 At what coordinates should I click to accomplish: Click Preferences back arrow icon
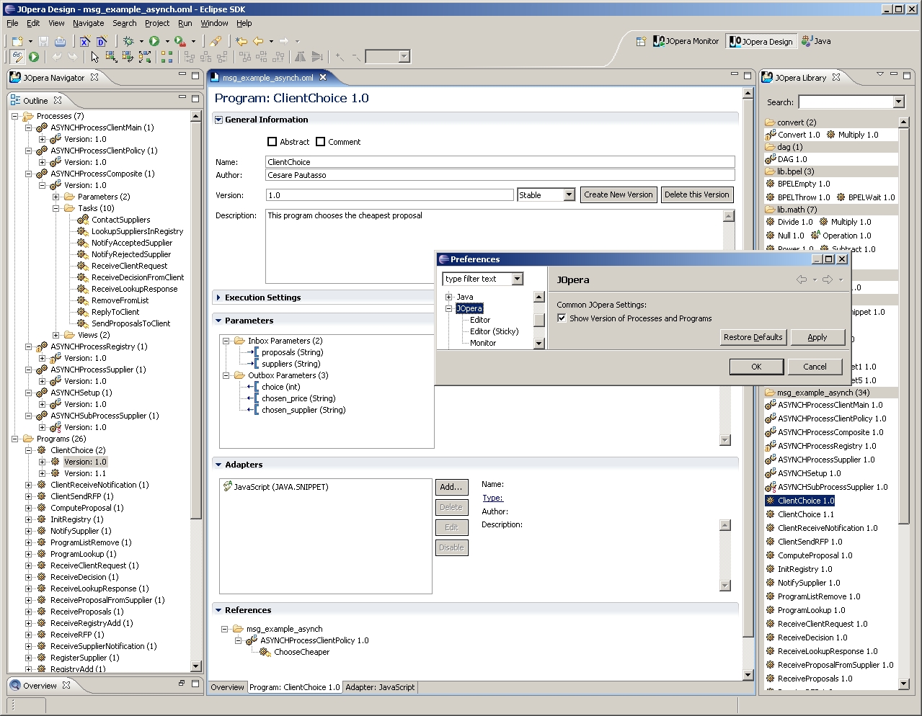(x=801, y=279)
